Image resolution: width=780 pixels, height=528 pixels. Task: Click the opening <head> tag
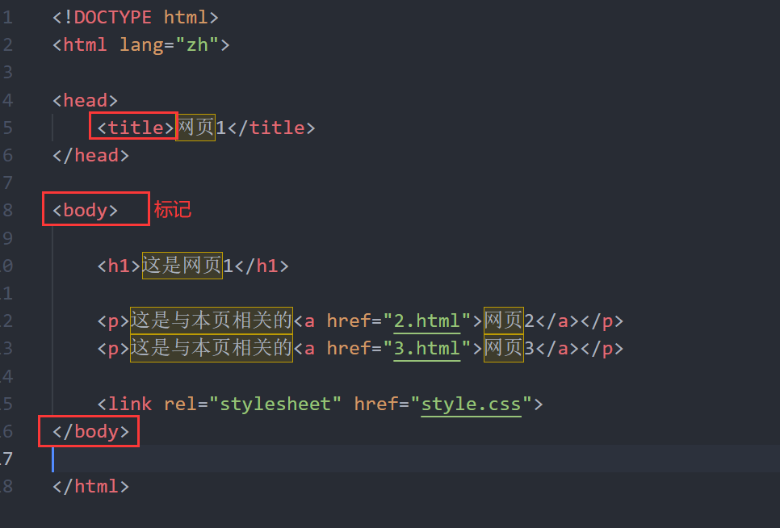click(x=85, y=100)
